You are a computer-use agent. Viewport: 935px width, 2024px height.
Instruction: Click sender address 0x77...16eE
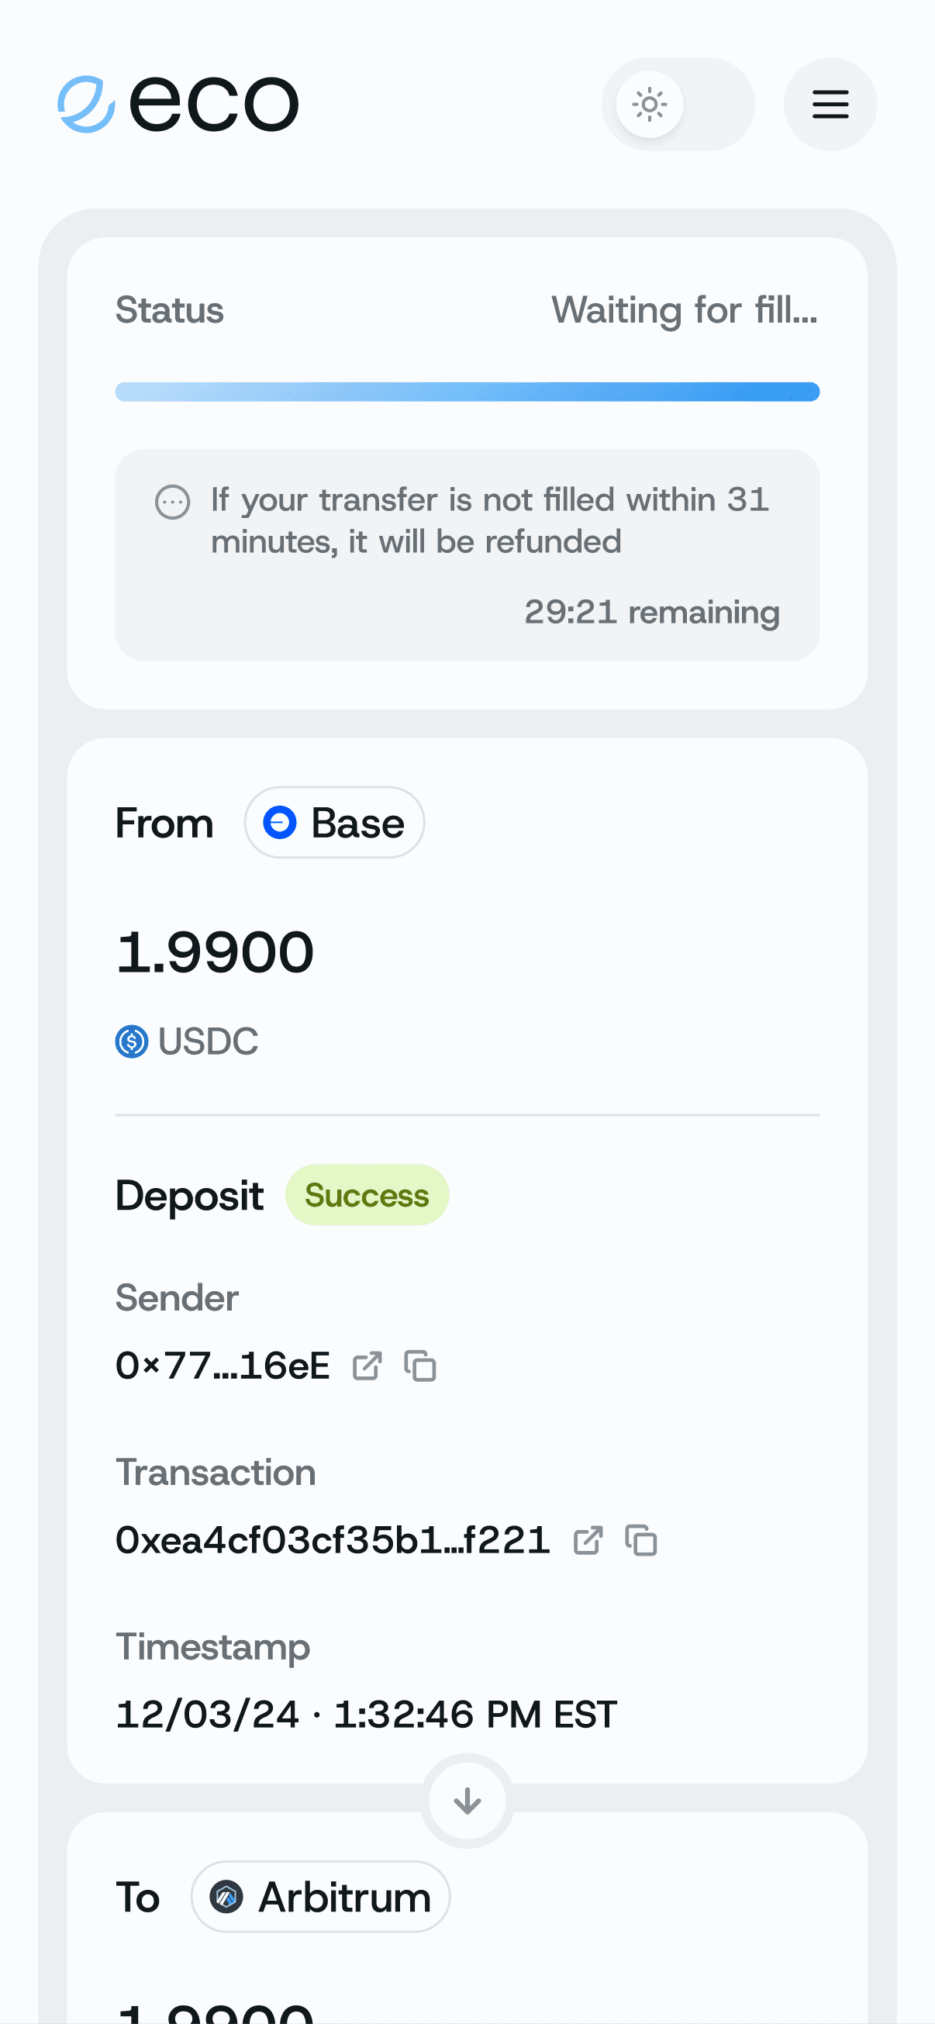coord(223,1366)
